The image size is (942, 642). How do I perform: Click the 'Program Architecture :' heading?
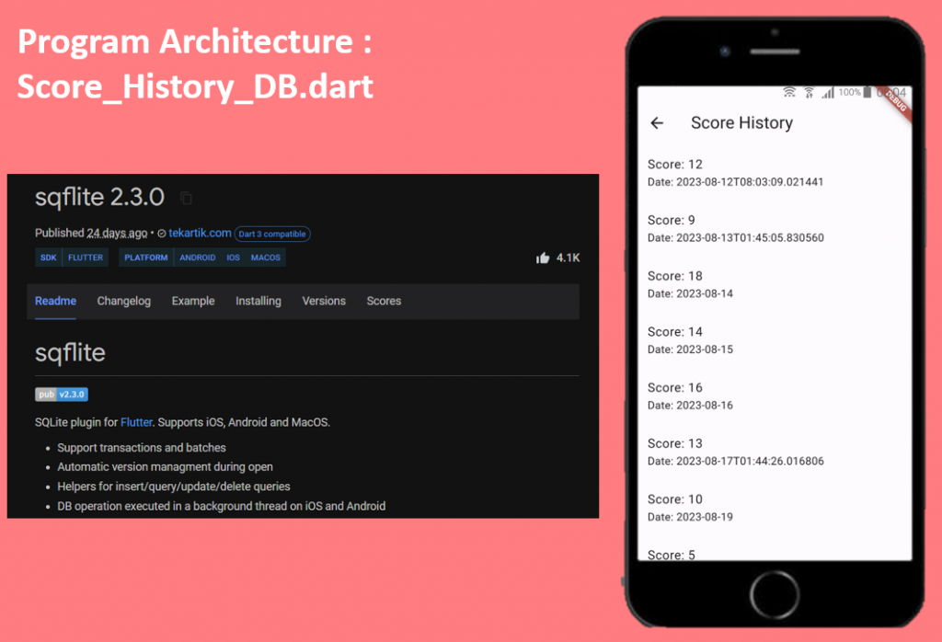195,42
